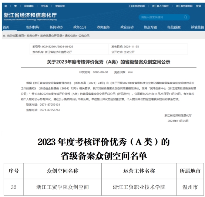
Task: Click 政务公开 in the breadcrumb
Action: click(32, 36)
